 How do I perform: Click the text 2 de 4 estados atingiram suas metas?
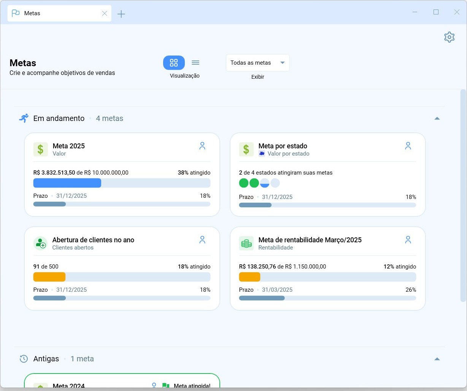point(286,173)
